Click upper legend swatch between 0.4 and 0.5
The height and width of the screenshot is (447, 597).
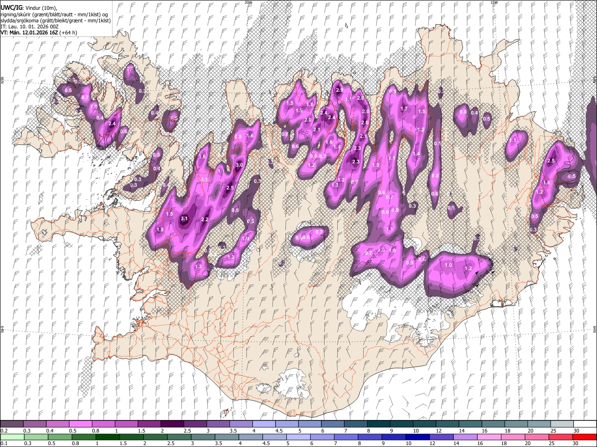pyautogui.click(x=58, y=424)
